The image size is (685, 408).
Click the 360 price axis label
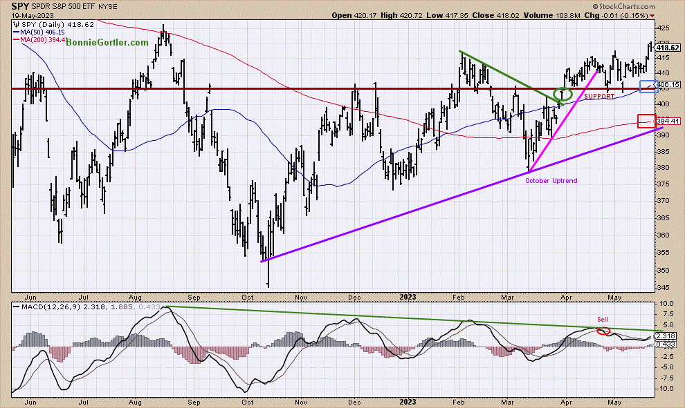coord(663,235)
